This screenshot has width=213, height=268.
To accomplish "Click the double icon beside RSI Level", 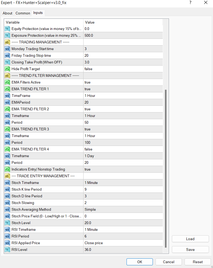I will (x=8, y=250).
